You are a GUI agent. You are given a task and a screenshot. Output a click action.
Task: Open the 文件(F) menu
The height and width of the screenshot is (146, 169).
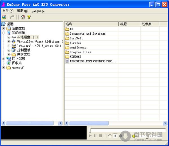8,11
